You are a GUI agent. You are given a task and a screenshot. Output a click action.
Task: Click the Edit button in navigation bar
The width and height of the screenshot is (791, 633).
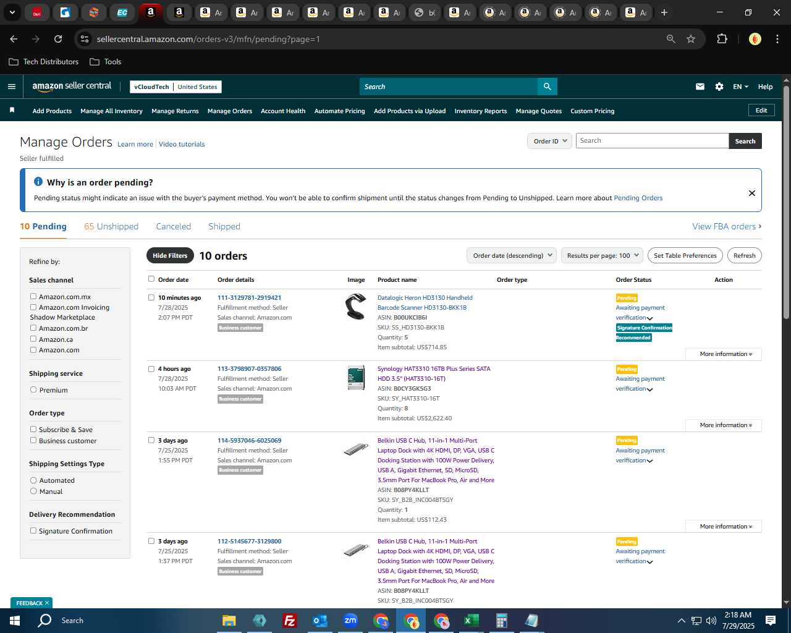click(x=761, y=110)
